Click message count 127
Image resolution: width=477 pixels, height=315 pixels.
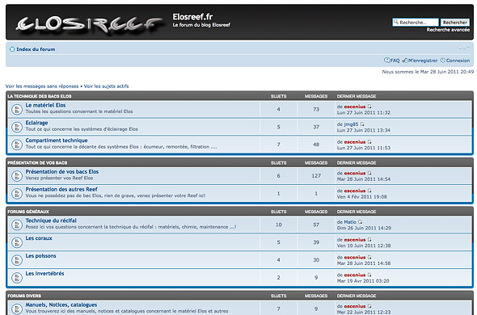[316, 176]
